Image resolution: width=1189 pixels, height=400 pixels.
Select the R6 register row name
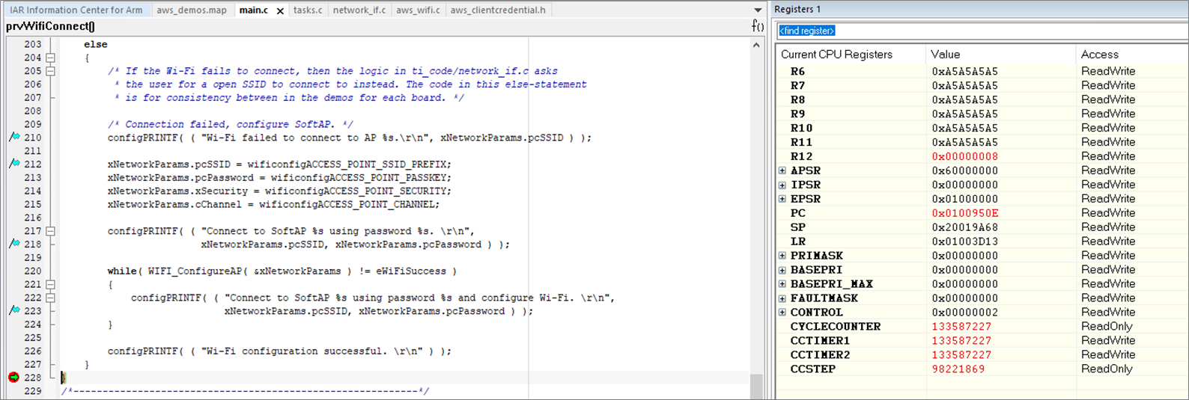[797, 72]
